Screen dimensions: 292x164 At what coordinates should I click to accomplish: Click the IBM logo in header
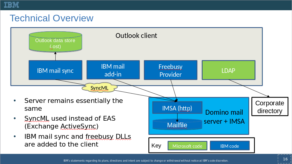tap(11, 5)
